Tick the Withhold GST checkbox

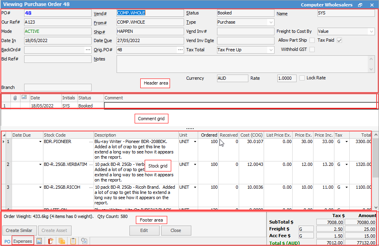(x=312, y=50)
